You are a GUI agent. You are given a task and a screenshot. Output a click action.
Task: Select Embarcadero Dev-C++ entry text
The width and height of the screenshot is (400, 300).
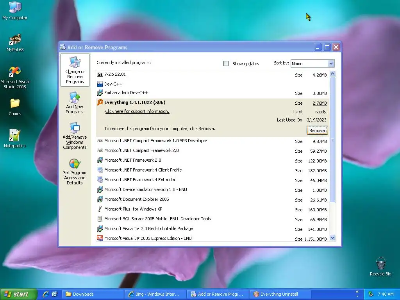point(126,93)
